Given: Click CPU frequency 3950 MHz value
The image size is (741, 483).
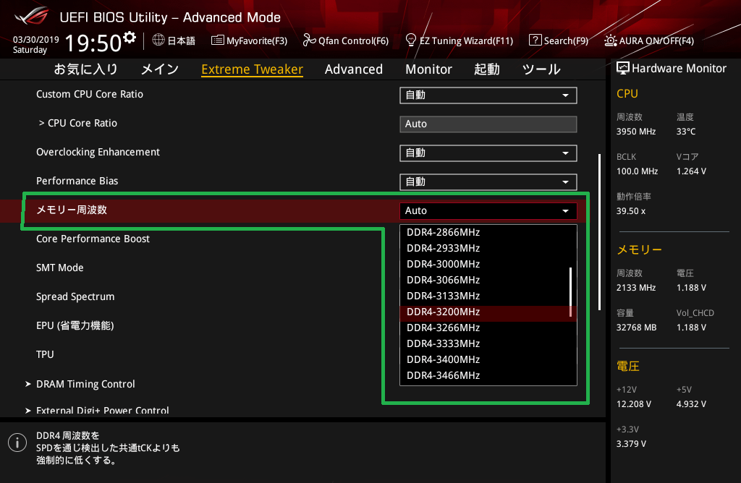Looking at the screenshot, I should (635, 132).
